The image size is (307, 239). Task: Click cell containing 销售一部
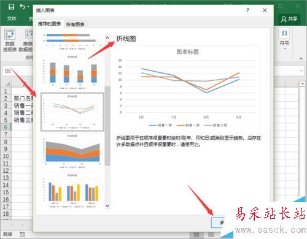23,105
